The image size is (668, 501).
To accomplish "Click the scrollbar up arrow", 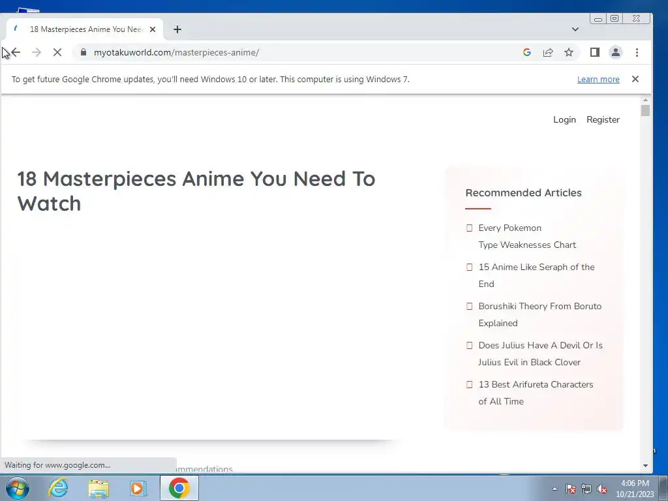I will [x=645, y=100].
